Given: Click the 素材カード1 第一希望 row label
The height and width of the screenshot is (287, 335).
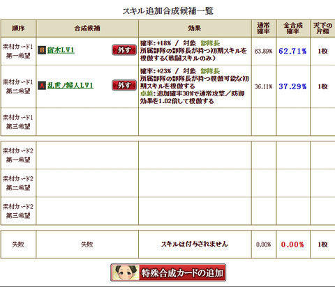Looking at the screenshot, I should (x=18, y=52).
